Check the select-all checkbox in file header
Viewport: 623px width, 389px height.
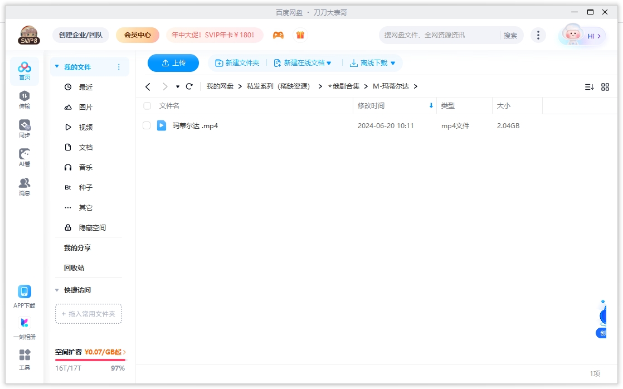tap(147, 105)
